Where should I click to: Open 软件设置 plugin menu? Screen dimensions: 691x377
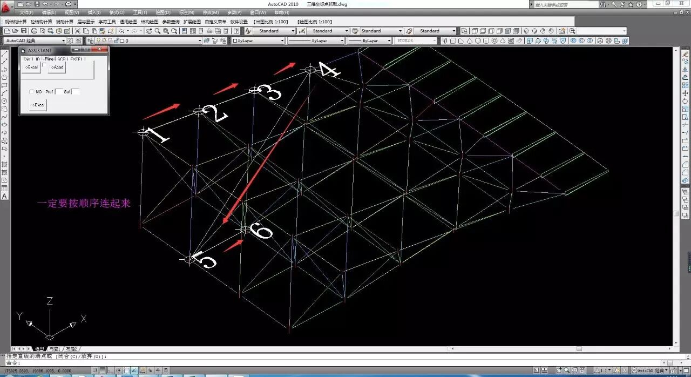coord(239,22)
